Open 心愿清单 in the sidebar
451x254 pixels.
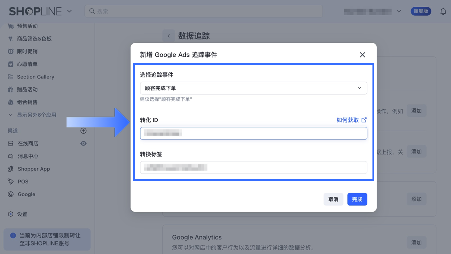pos(27,64)
